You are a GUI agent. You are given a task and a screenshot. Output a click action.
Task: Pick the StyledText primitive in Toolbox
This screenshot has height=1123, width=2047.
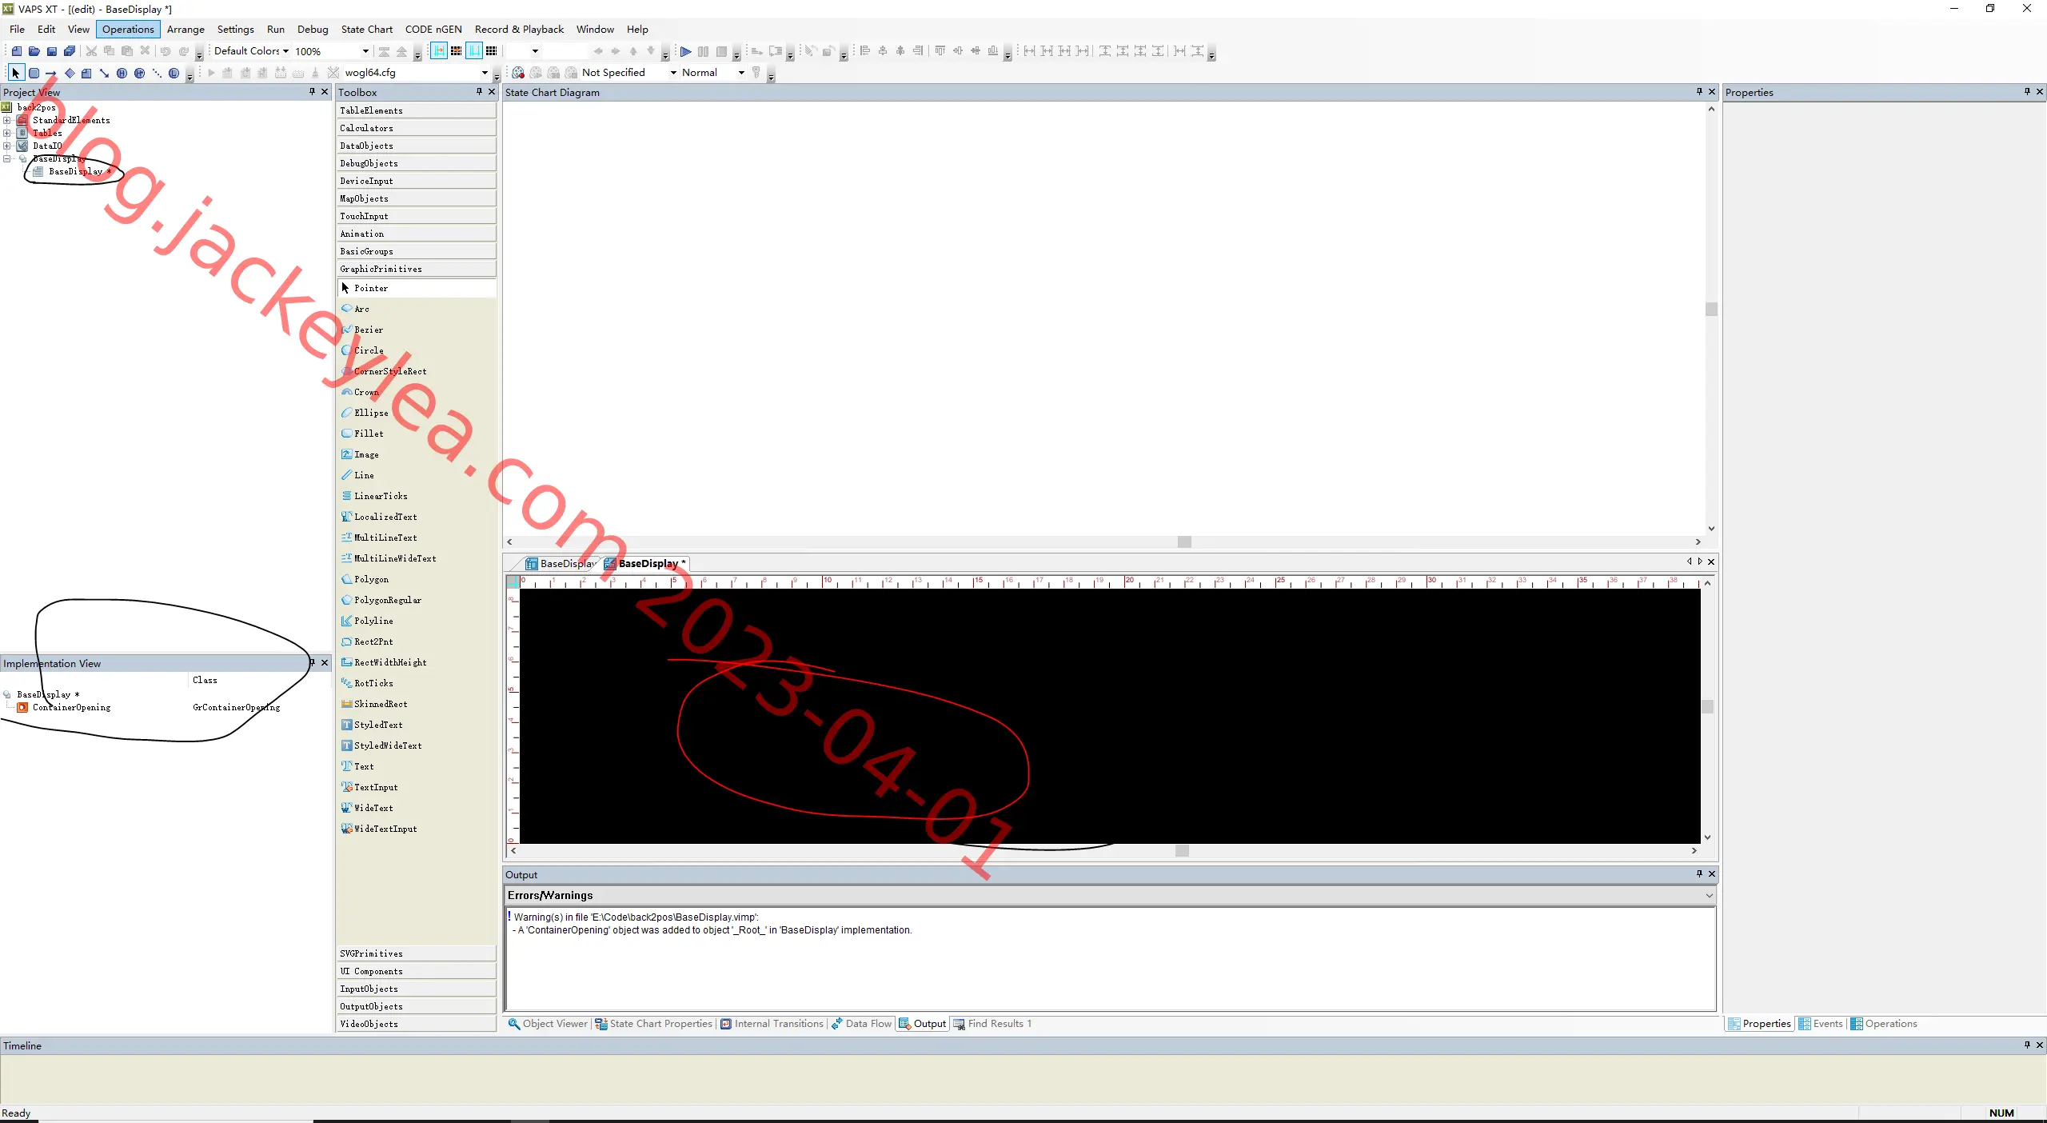[x=378, y=725]
